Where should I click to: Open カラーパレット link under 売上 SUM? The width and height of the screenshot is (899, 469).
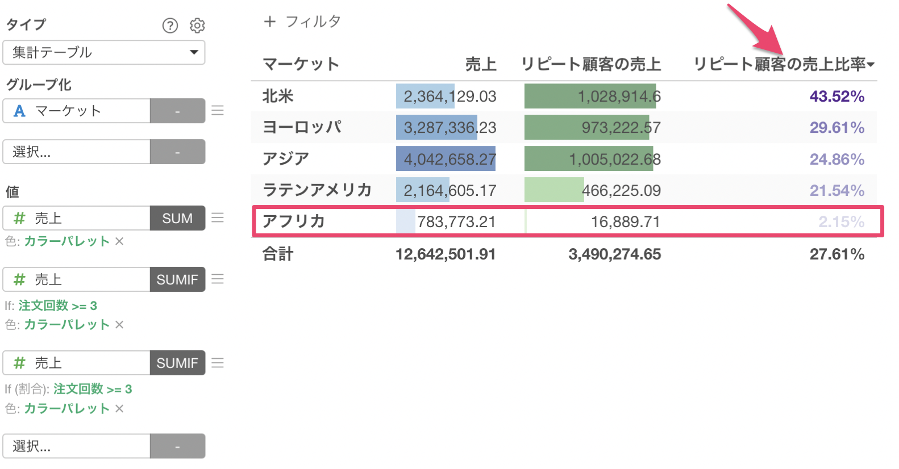[x=66, y=241]
